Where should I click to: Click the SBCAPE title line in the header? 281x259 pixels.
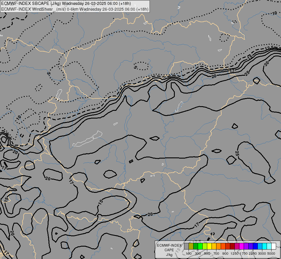(x=66, y=3)
